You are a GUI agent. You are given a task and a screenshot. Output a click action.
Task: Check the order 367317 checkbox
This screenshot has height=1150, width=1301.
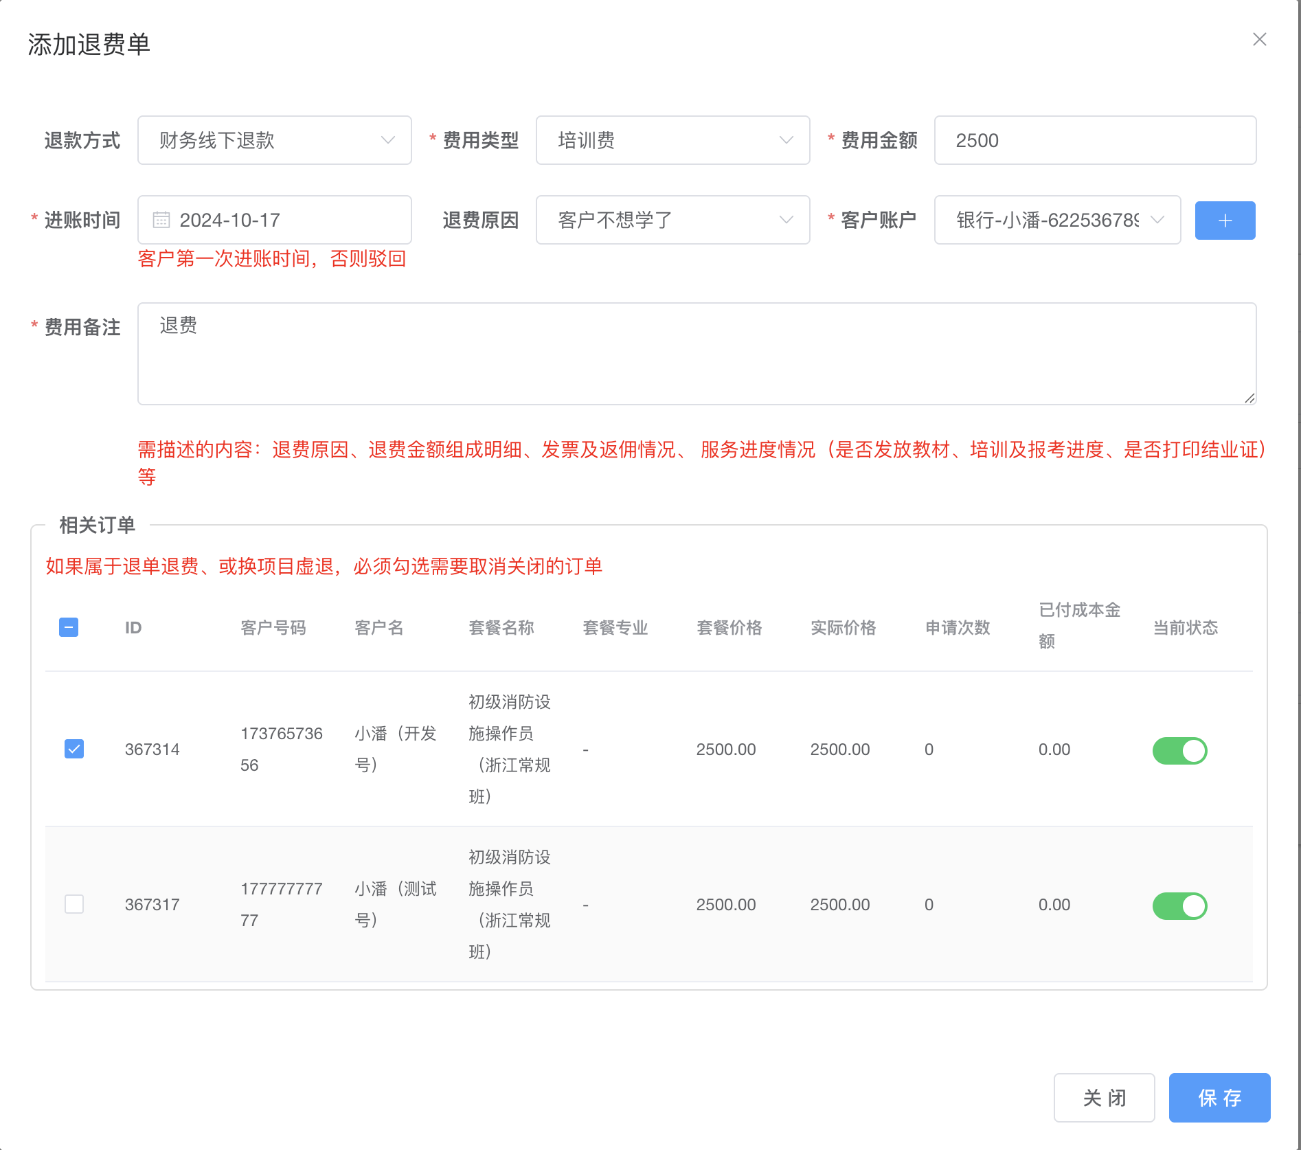click(74, 904)
